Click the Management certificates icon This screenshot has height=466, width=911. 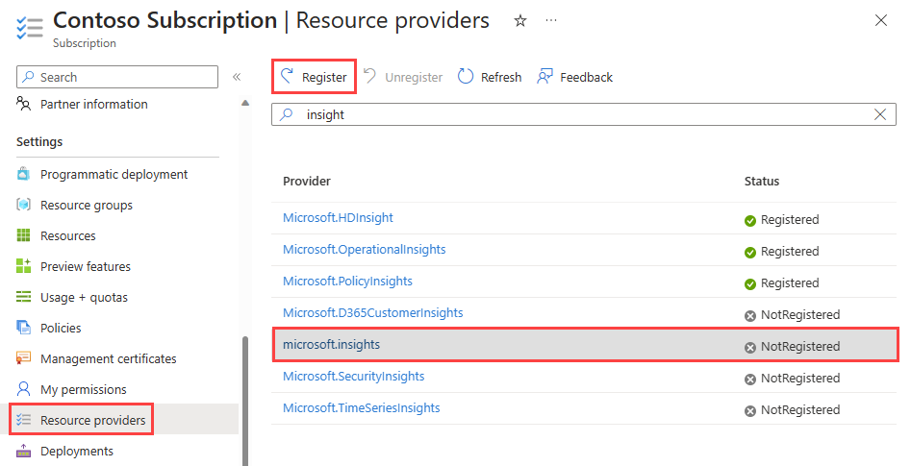point(24,358)
